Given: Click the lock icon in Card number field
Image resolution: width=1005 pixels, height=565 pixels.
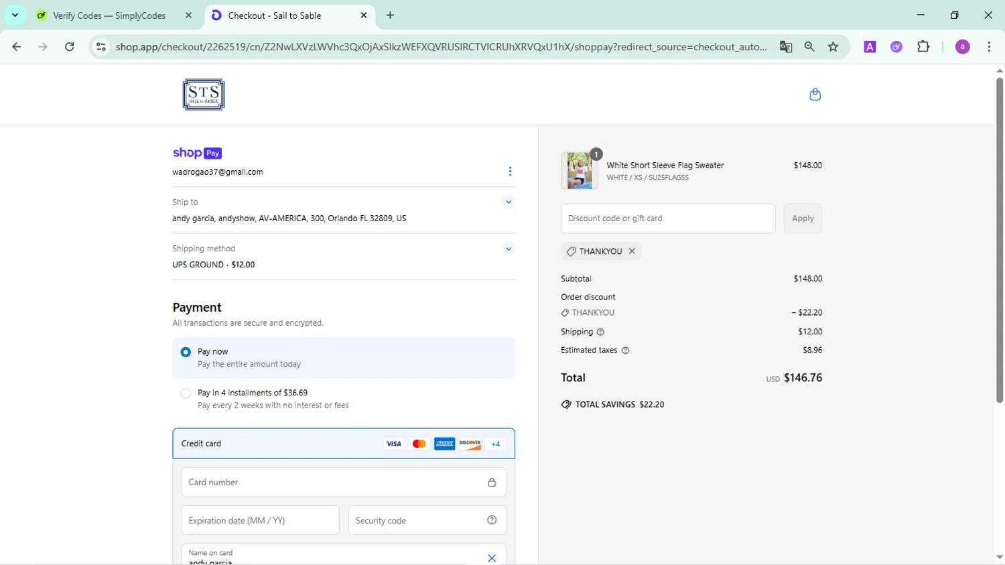Looking at the screenshot, I should [x=492, y=483].
